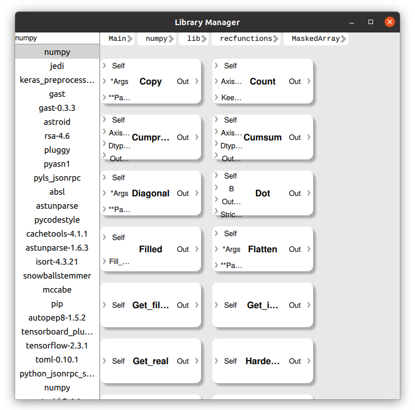Screen dimensions: 415x410
Task: Click the Copy node Out port arrow
Action: click(197, 81)
